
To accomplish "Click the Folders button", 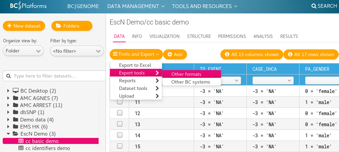I will [x=72, y=26].
